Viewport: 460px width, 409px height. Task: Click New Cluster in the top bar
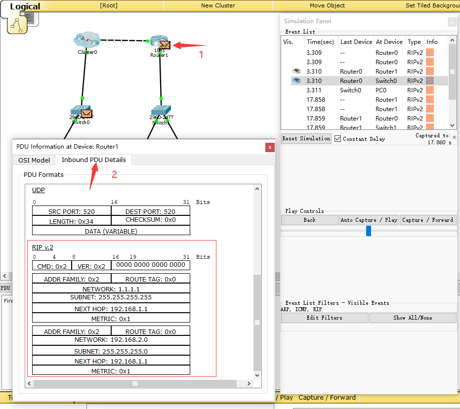pos(218,5)
